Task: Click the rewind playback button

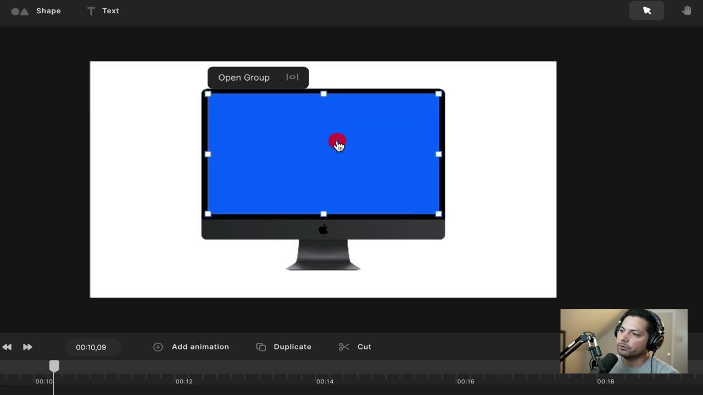Action: coord(7,347)
